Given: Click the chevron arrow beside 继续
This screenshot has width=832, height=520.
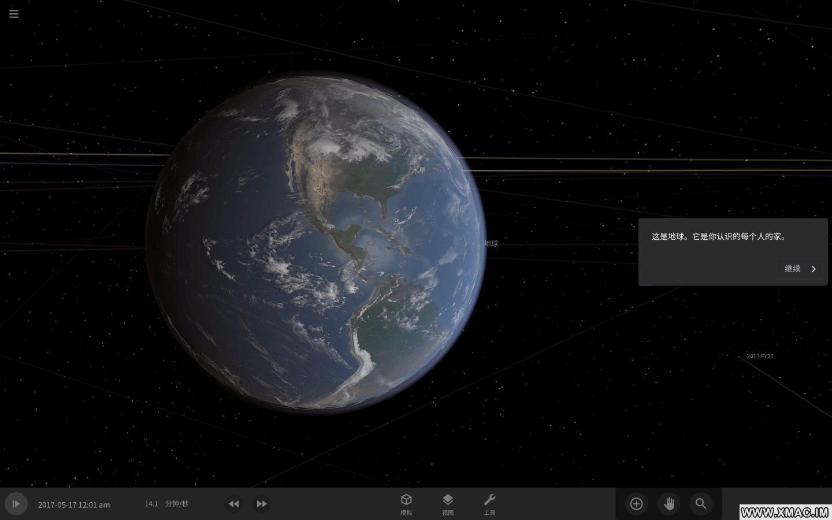Looking at the screenshot, I should (x=814, y=269).
